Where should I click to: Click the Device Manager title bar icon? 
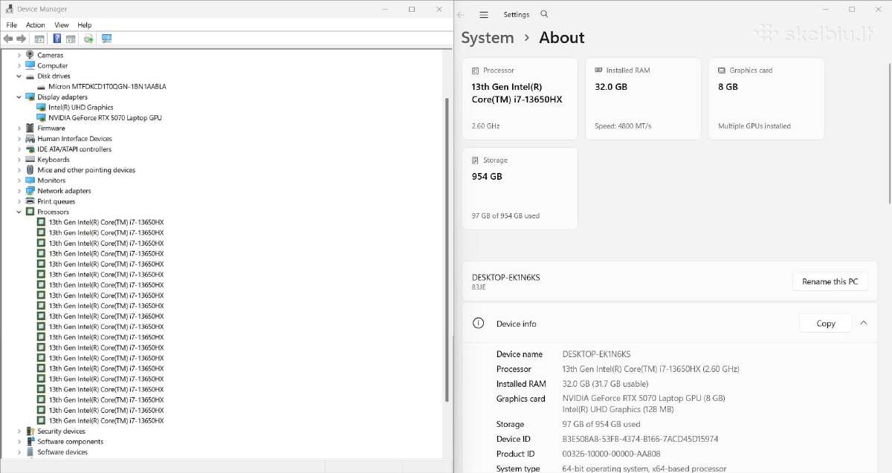click(x=9, y=10)
